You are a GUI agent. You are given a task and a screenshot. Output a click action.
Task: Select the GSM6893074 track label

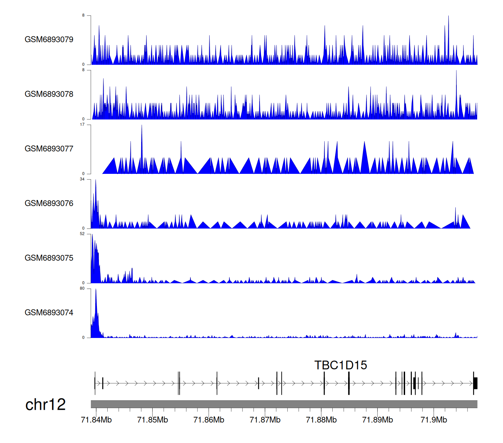click(x=49, y=313)
